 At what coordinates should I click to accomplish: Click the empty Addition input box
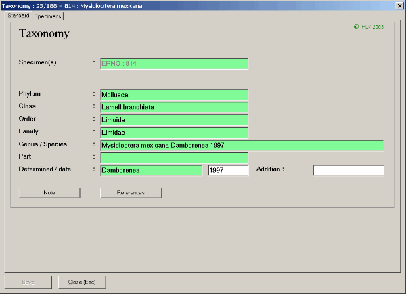(348, 170)
